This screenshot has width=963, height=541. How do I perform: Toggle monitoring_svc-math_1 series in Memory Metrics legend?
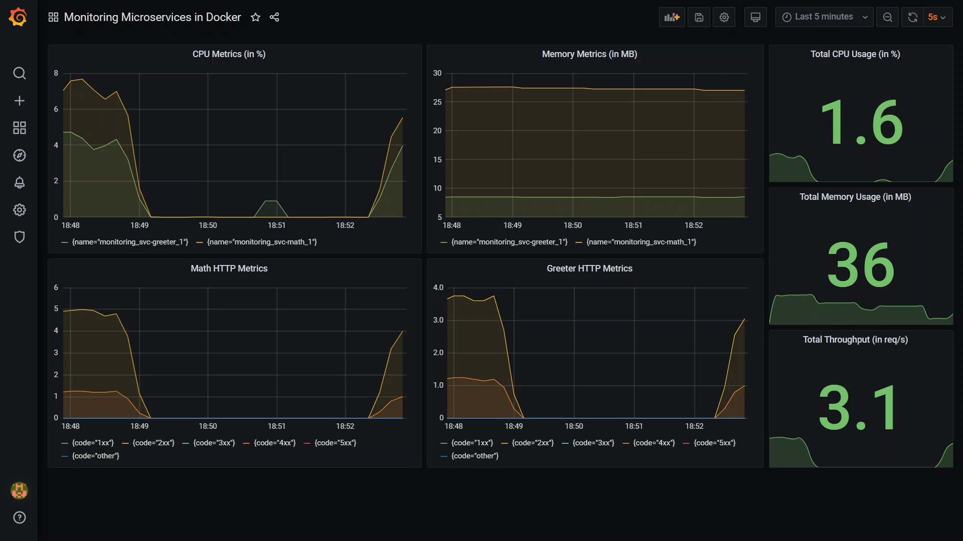641,242
